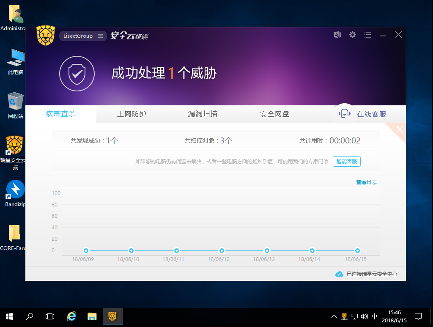Switch to the 上网防护 tab

click(x=132, y=114)
